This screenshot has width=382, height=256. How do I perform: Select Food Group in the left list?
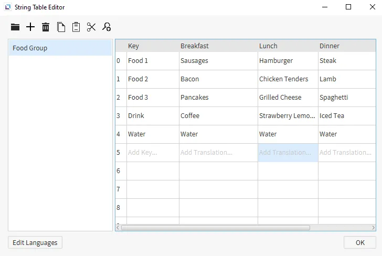pyautogui.click(x=60, y=48)
